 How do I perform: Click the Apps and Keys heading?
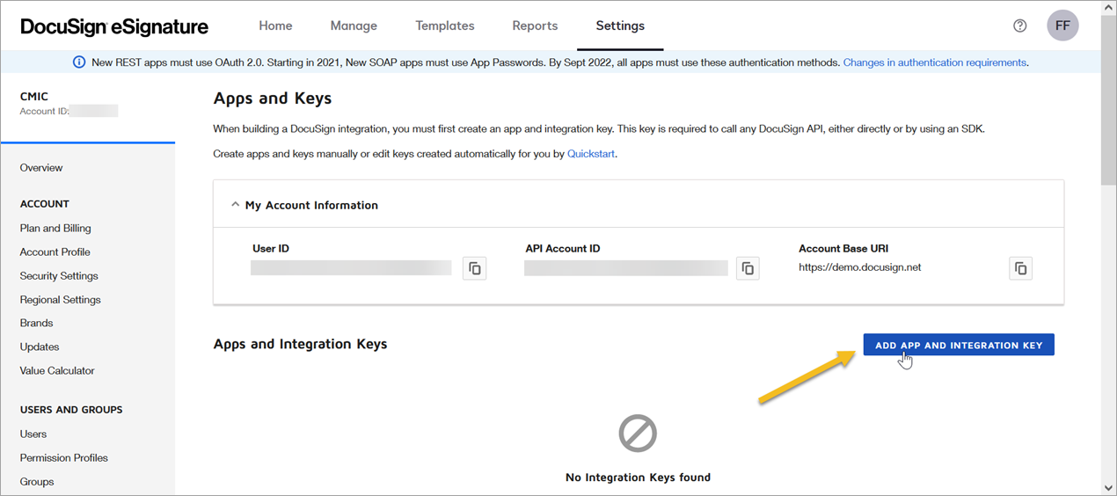click(x=273, y=98)
